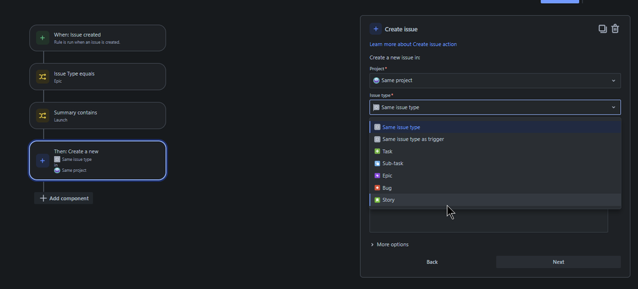Click the shuffle icon on Issue Type equals condition
Viewport: 638px width, 289px height.
[x=42, y=77]
